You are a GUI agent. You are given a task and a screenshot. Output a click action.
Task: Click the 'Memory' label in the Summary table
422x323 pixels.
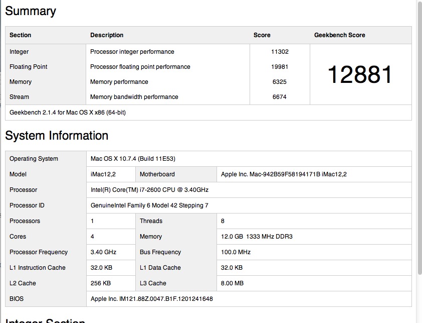(21, 82)
